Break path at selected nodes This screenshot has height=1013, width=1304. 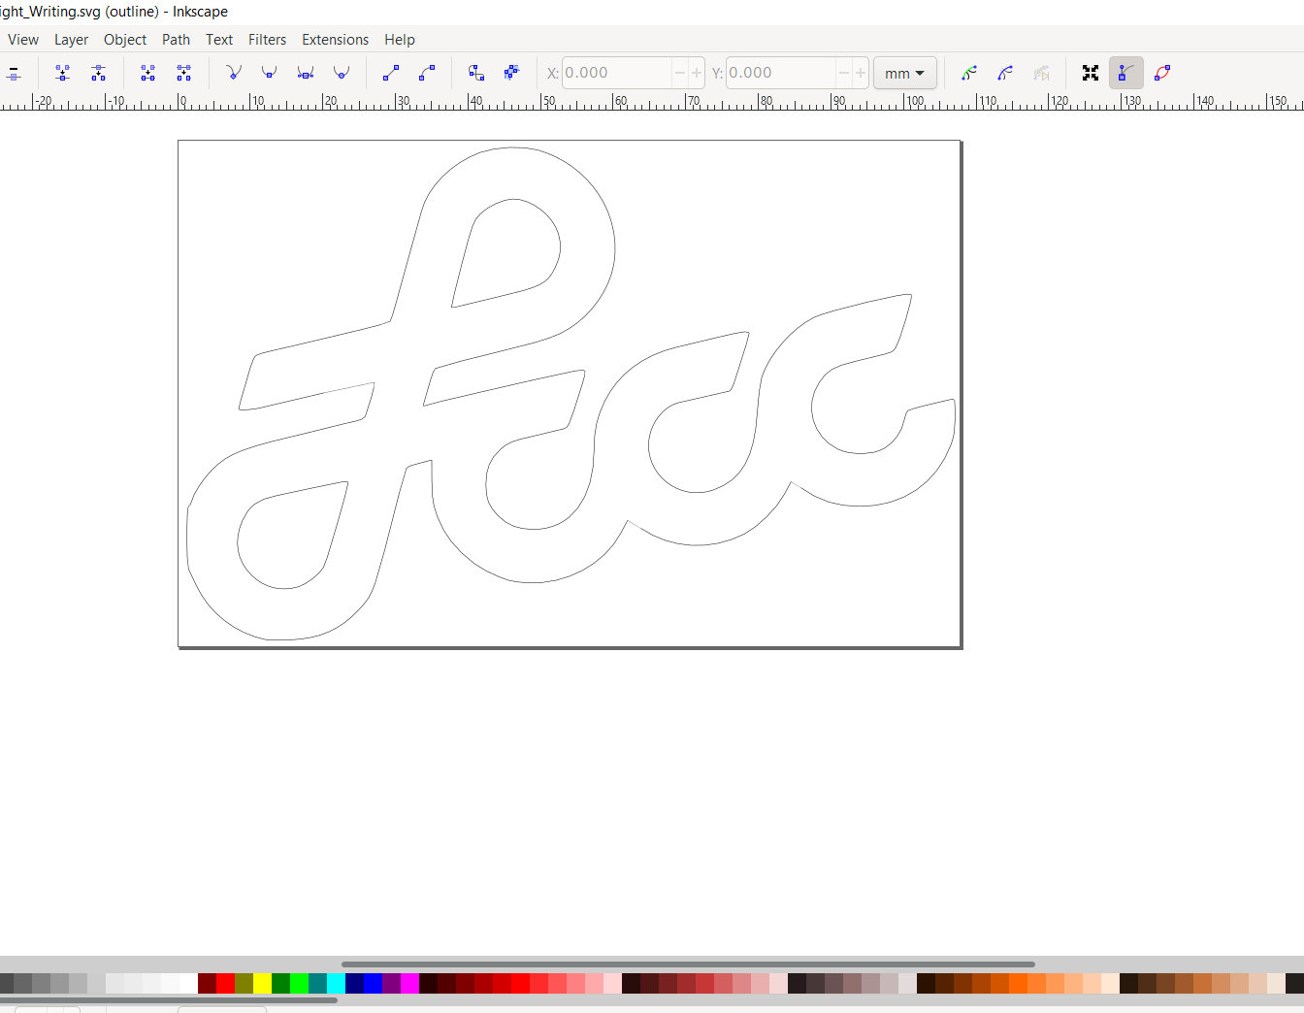(x=98, y=73)
